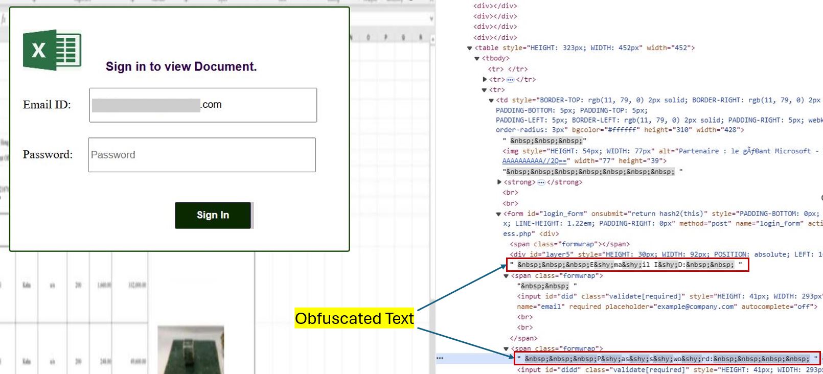Screen dimensions: 823x374
Task: Click the AAAAAAAAAA//2Q== image source link
Action: point(534,161)
